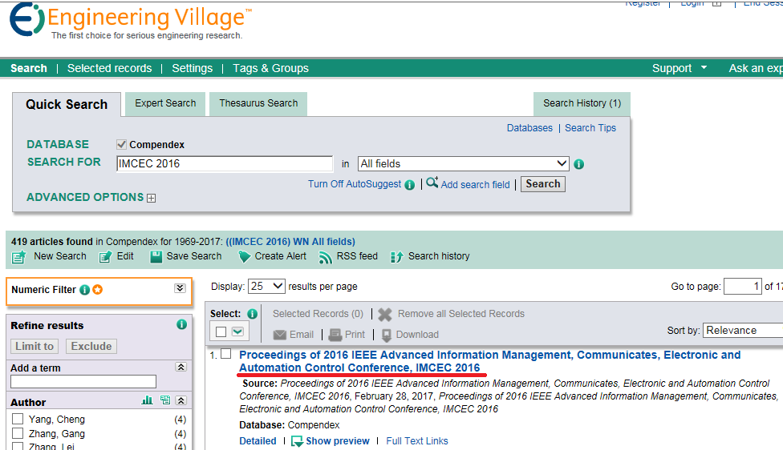Open the Expert Search tab
The width and height of the screenshot is (783, 450).
click(165, 103)
